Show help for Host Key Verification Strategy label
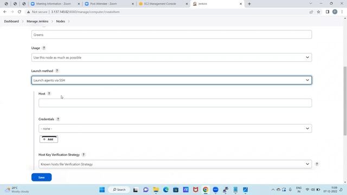347x195 pixels. coord(83,155)
